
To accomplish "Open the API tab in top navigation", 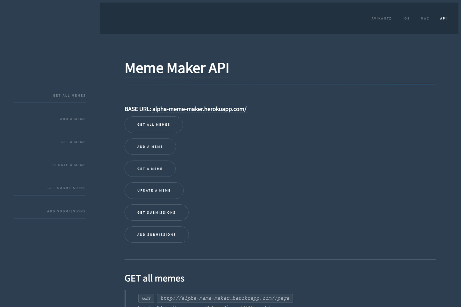I will click(x=443, y=18).
